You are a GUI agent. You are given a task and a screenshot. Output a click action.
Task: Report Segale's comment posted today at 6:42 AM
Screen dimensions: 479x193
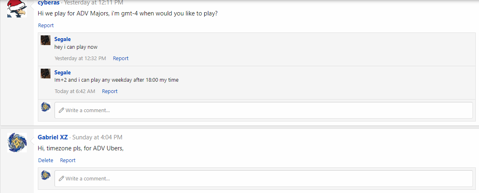[x=109, y=91]
